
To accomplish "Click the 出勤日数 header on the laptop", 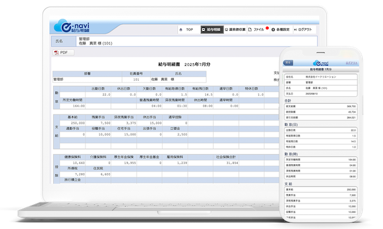I will point(98,89).
